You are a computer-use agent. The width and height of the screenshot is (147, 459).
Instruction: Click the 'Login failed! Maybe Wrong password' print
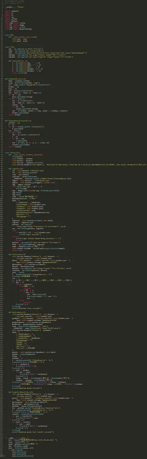coord(39,239)
